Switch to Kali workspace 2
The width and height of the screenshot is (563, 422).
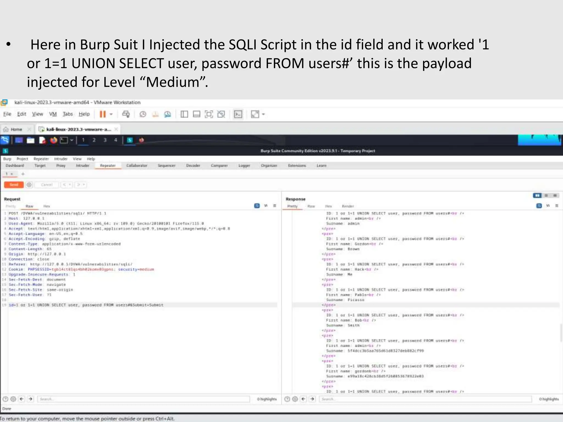click(94, 140)
